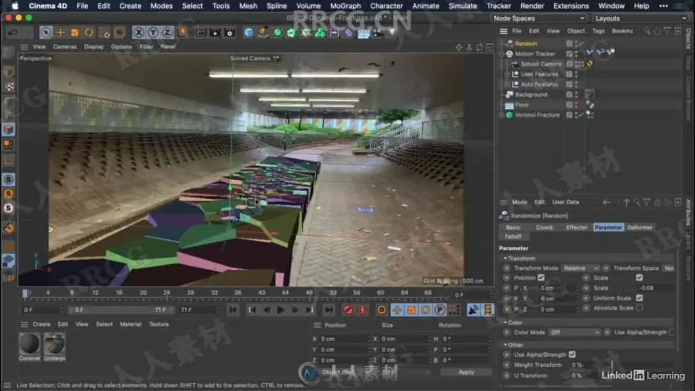Click the Floor/grid environment icon in toolbar
Viewport: 695px width, 391px height.
point(364,33)
